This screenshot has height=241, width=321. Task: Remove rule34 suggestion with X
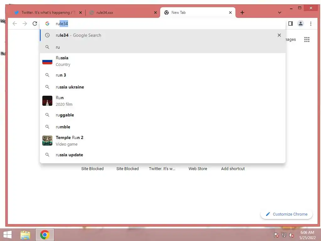pyautogui.click(x=279, y=35)
